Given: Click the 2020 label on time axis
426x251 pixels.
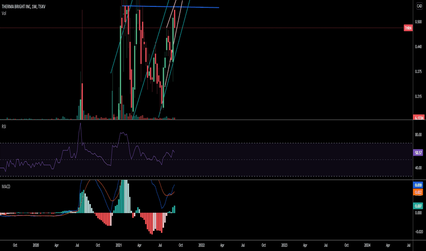Looking at the screenshot, I should (x=36, y=245).
